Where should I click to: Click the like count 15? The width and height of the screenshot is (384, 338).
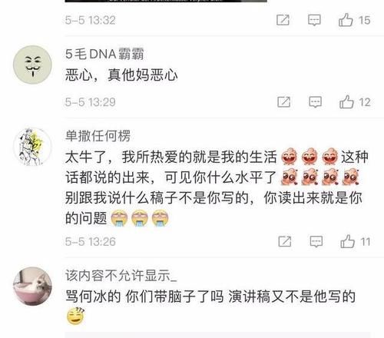pyautogui.click(x=364, y=20)
